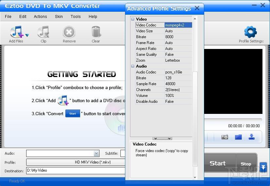
Task: Open the HD MKV Video profile combobox
Action: point(76,162)
